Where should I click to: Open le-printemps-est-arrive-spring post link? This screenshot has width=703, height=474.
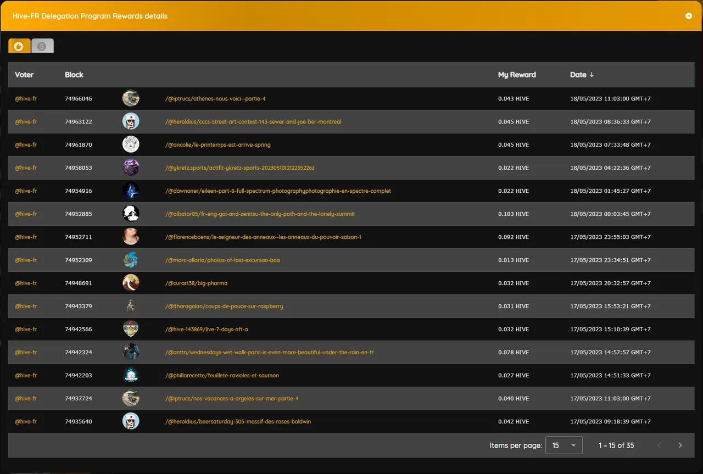pos(218,145)
